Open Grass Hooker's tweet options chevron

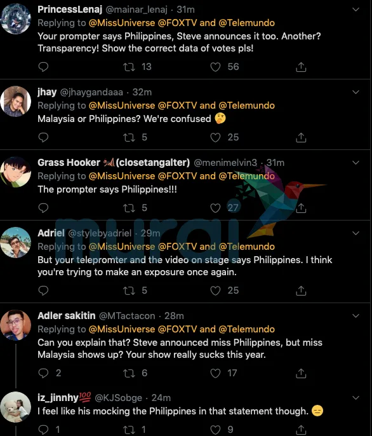click(356, 163)
